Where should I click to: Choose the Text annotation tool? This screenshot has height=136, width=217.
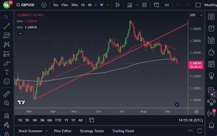[x=7, y=72]
